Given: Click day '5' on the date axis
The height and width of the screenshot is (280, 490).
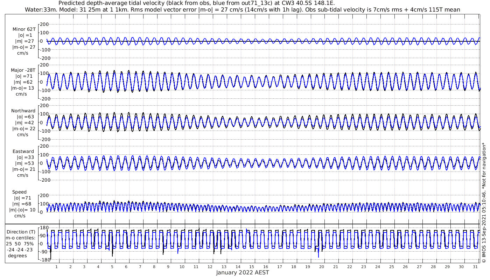Looking at the screenshot, I should click(x=112, y=267).
